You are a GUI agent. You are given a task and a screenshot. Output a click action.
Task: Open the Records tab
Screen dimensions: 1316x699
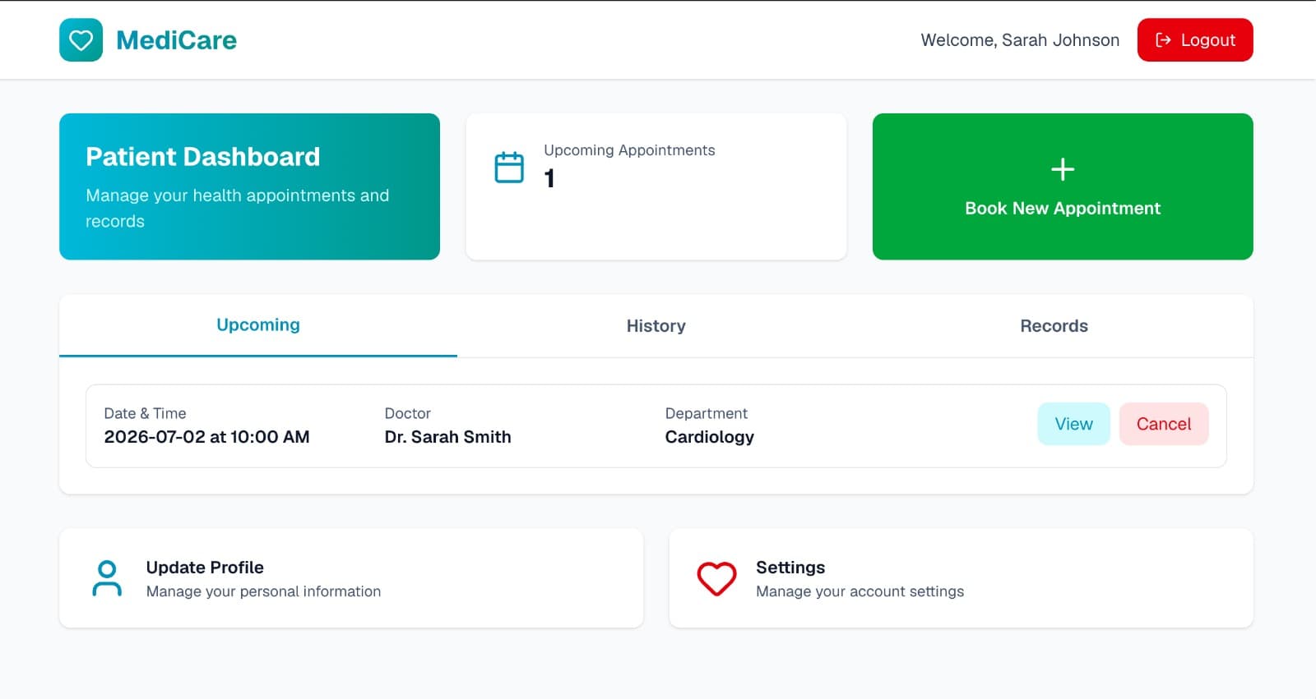pos(1054,326)
